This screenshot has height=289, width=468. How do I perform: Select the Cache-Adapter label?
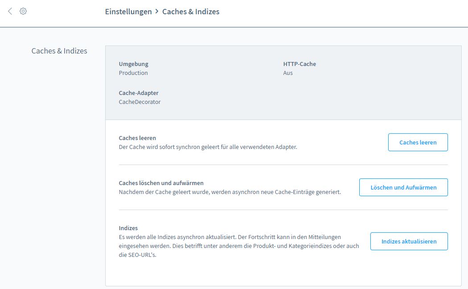139,93
